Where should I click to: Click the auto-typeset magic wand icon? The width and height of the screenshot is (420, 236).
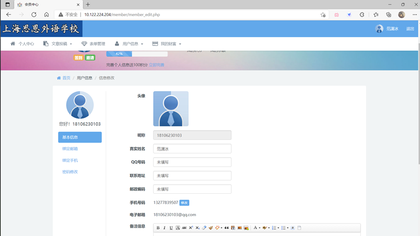click(x=217, y=228)
